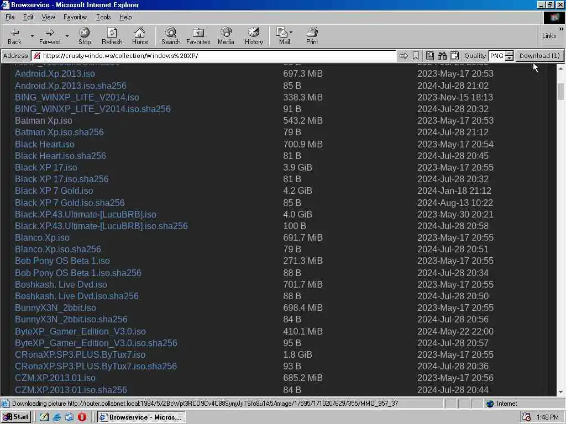This screenshot has width=566, height=424.
Task: Open Blanco.Xp.iso link
Action: 42,237
